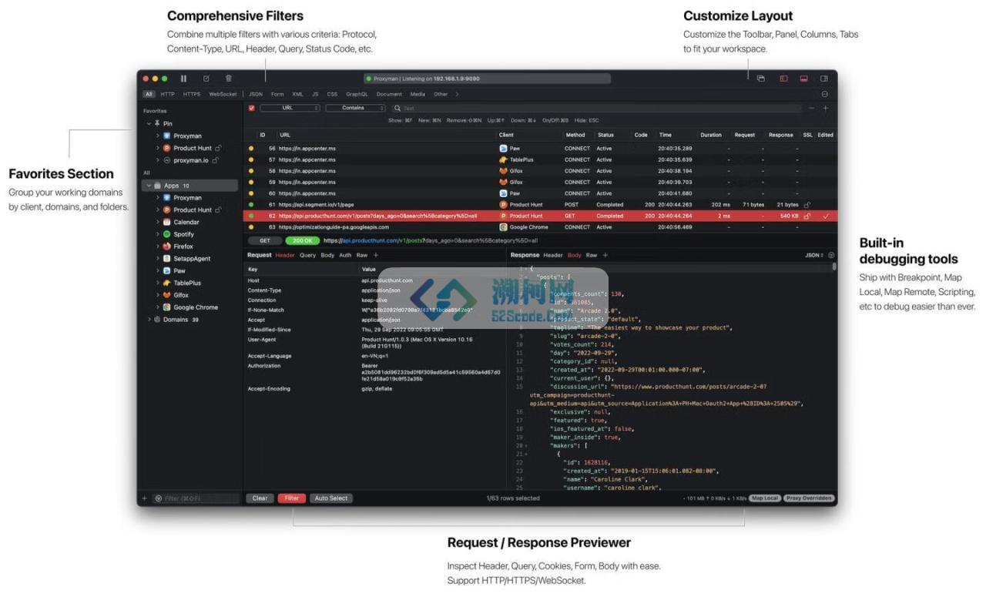This screenshot has height=597, width=986.
Task: Click the Map Local status button
Action: click(765, 498)
